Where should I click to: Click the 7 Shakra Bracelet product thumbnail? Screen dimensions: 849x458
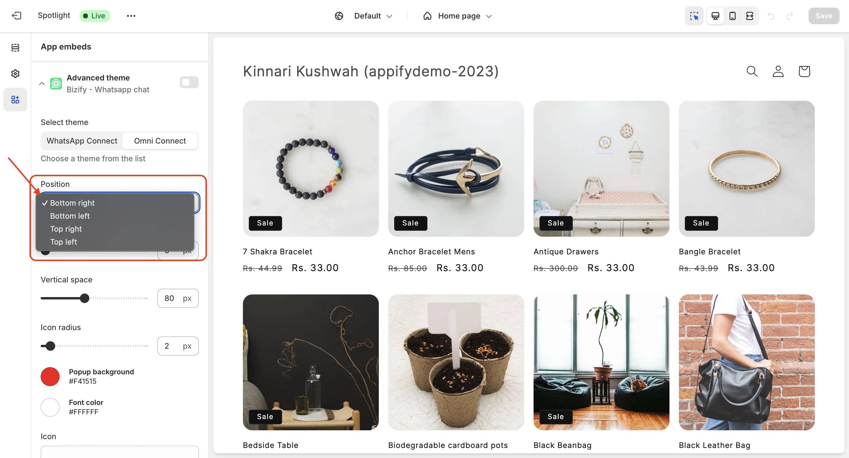[x=310, y=168]
